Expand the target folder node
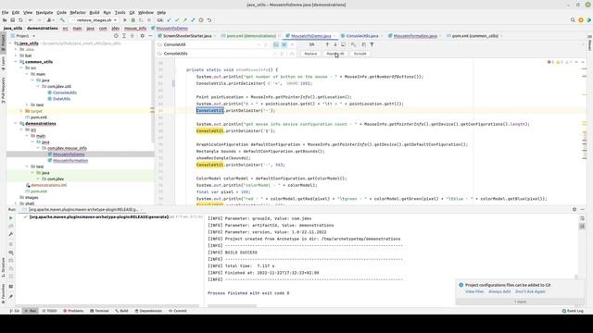The width and height of the screenshot is (593, 333). coord(21,111)
